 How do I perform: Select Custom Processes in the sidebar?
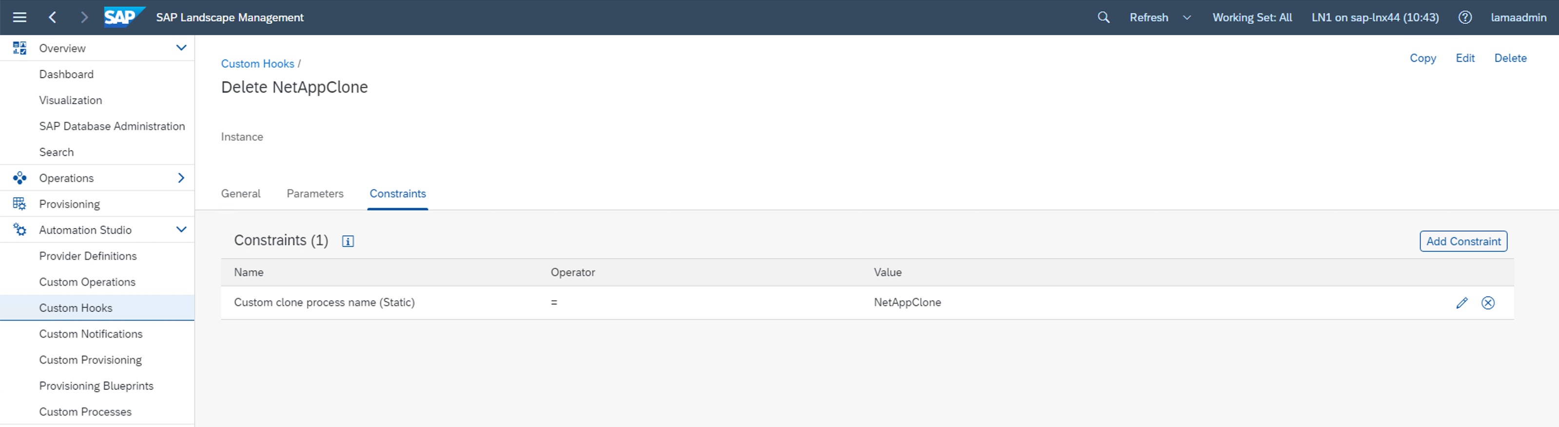click(x=85, y=412)
